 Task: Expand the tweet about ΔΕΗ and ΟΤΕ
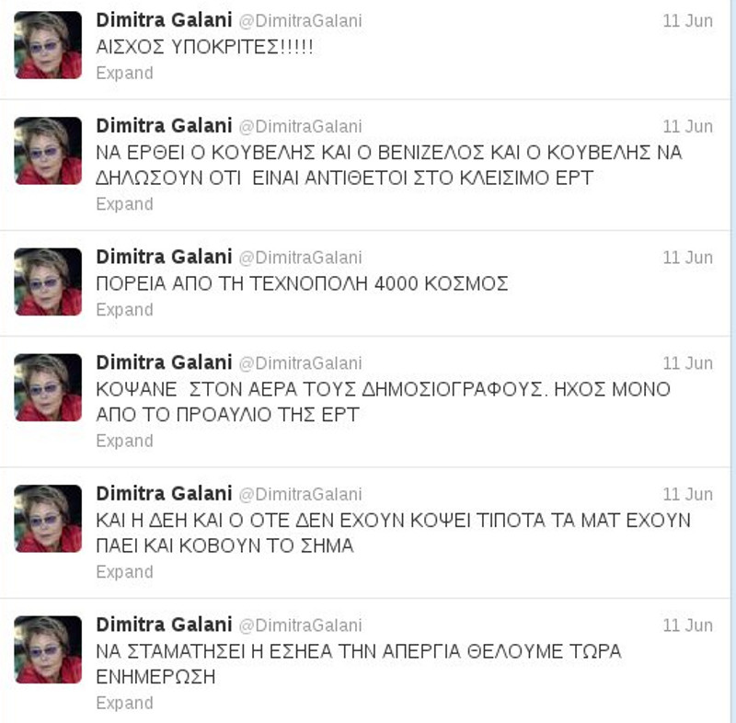click(x=124, y=572)
